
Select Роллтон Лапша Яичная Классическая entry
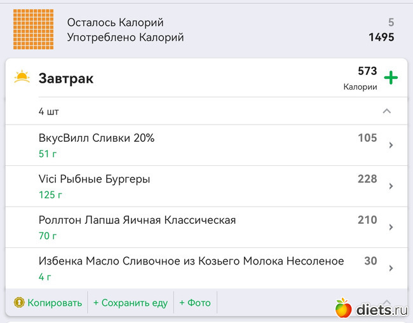point(137,220)
